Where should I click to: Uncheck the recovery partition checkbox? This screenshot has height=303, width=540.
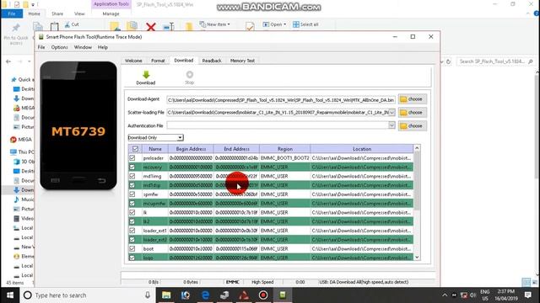pyautogui.click(x=132, y=167)
